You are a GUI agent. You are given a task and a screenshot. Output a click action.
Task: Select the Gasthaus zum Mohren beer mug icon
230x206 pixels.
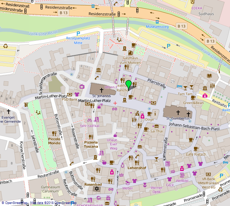pos(130,53)
